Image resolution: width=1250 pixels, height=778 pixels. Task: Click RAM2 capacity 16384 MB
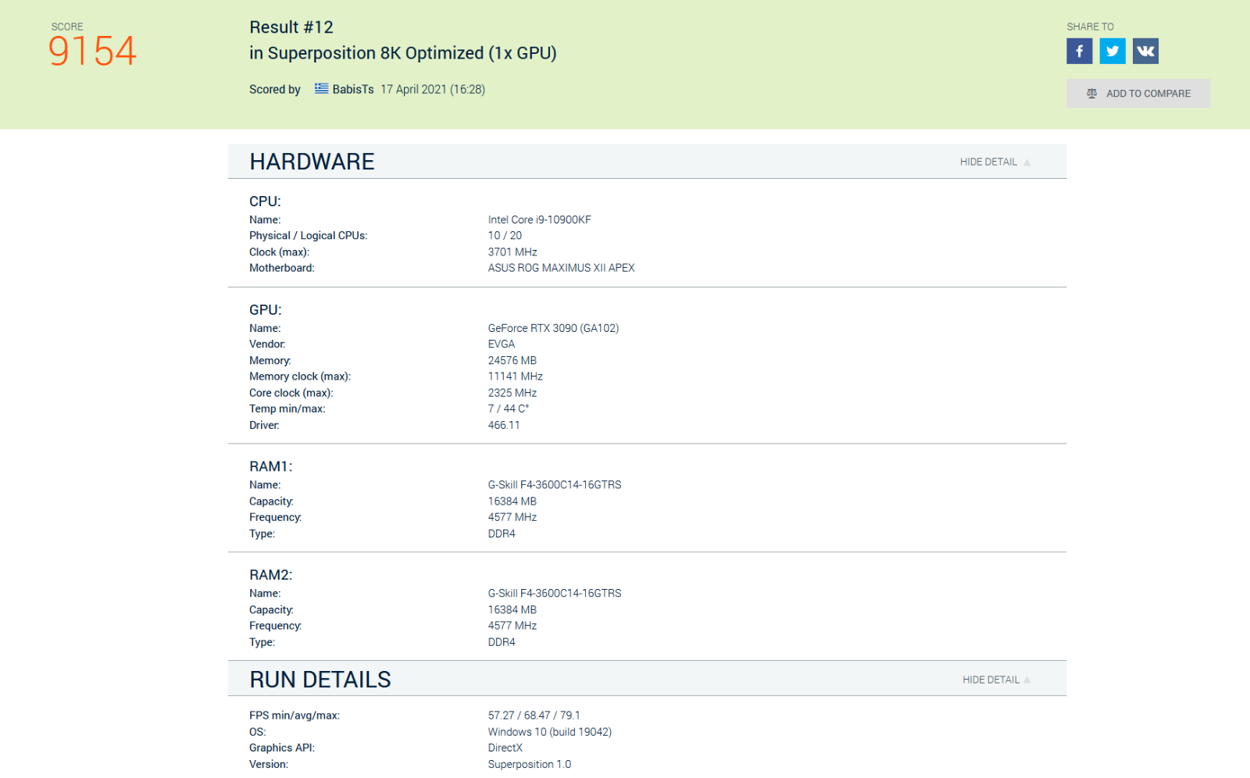pyautogui.click(x=512, y=610)
